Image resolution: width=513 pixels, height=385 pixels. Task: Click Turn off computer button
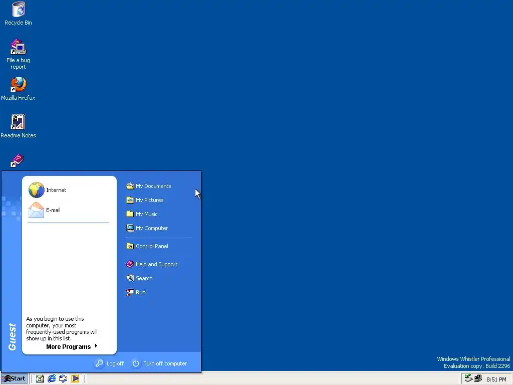(160, 363)
